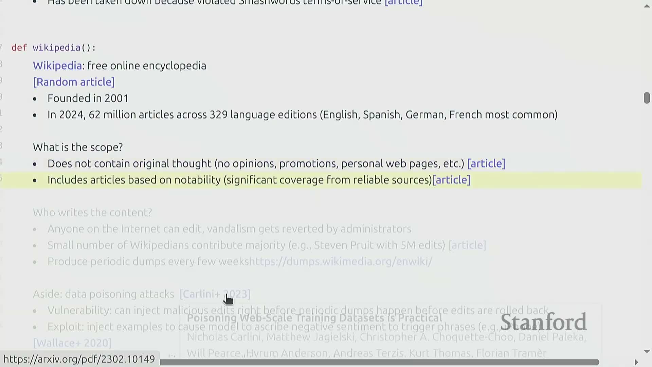Open the Random article link
The width and height of the screenshot is (652, 367).
pyautogui.click(x=74, y=82)
